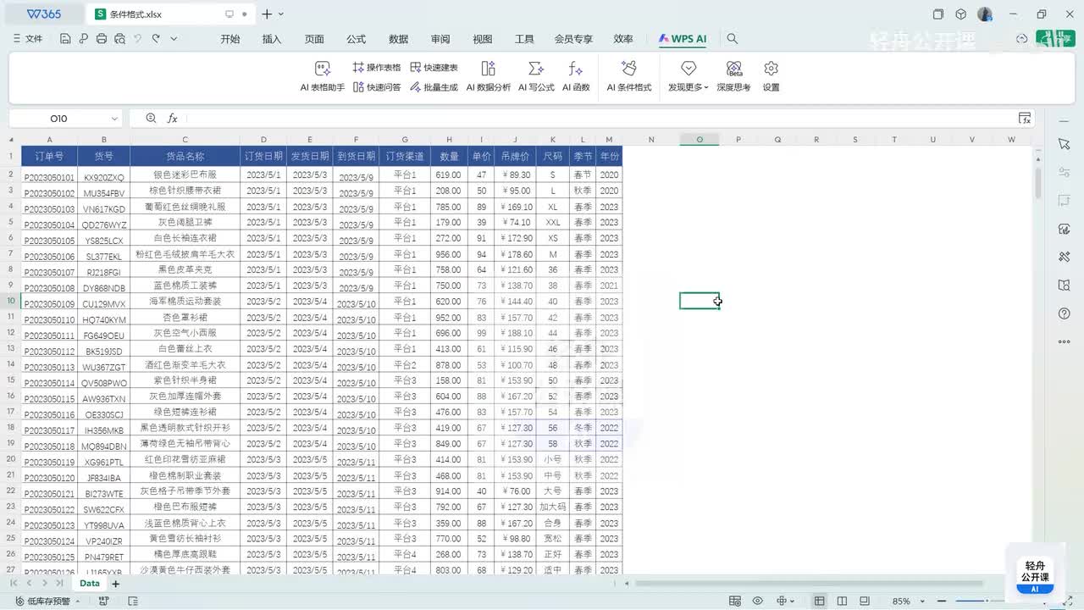Print the document via printer icon
1084x610 pixels.
pos(102,39)
